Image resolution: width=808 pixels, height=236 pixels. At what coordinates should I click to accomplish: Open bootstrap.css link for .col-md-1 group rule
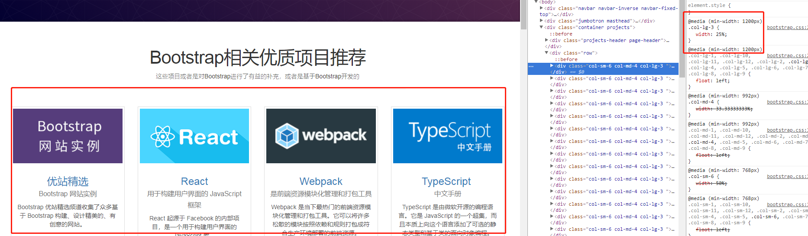coord(787,130)
